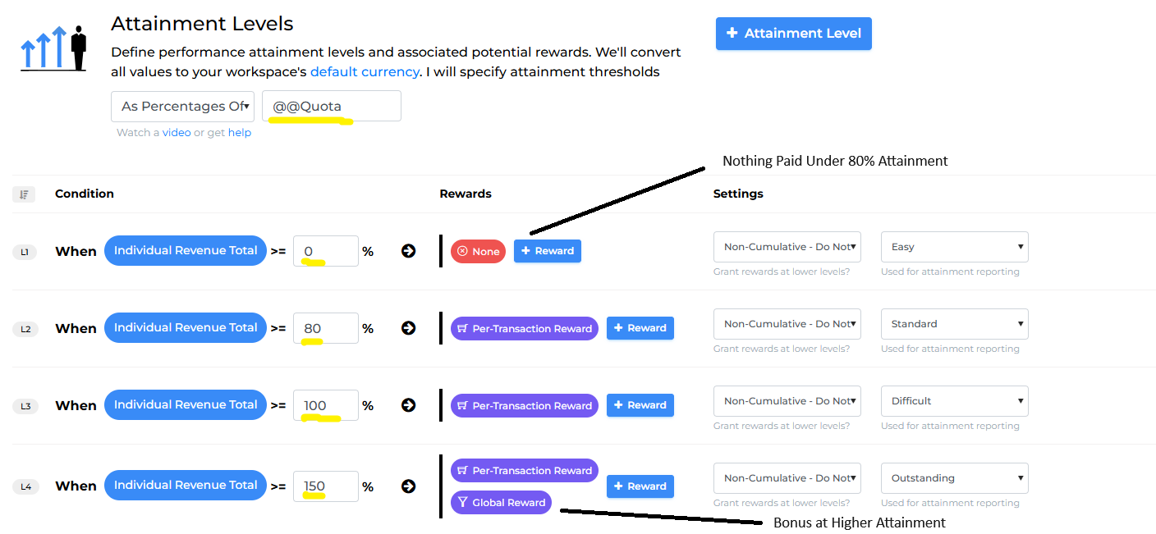
Task: Click the circular arrow icon on the L1 row
Action: [x=408, y=251]
